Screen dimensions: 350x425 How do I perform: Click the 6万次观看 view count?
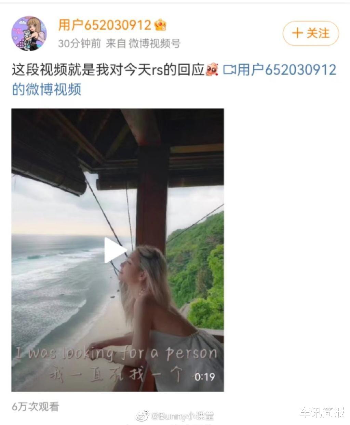(36, 407)
